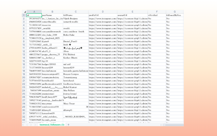Select column D header

(102, 12)
